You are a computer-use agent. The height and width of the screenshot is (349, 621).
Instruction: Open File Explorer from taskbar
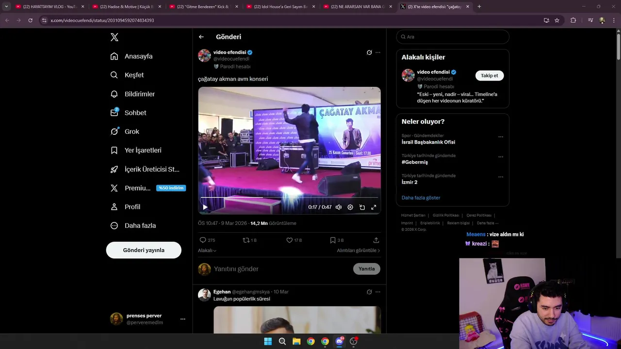point(296,341)
